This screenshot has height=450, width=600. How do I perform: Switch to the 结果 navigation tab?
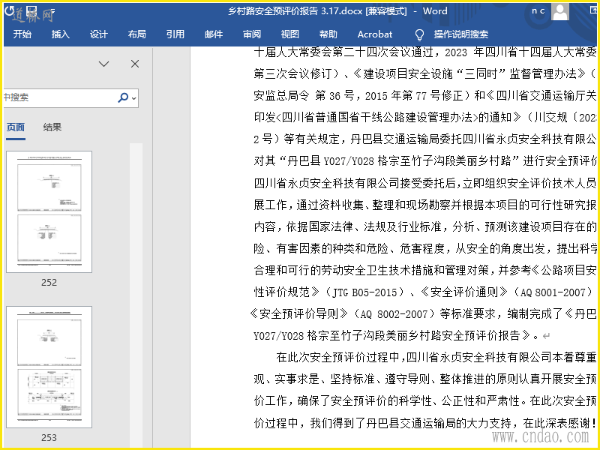52,127
